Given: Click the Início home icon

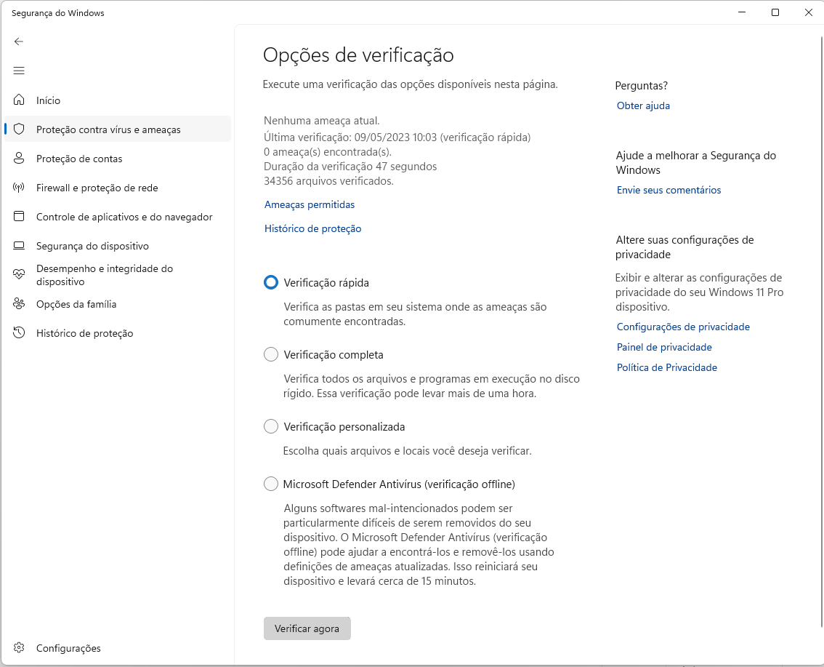Looking at the screenshot, I should 19,100.
